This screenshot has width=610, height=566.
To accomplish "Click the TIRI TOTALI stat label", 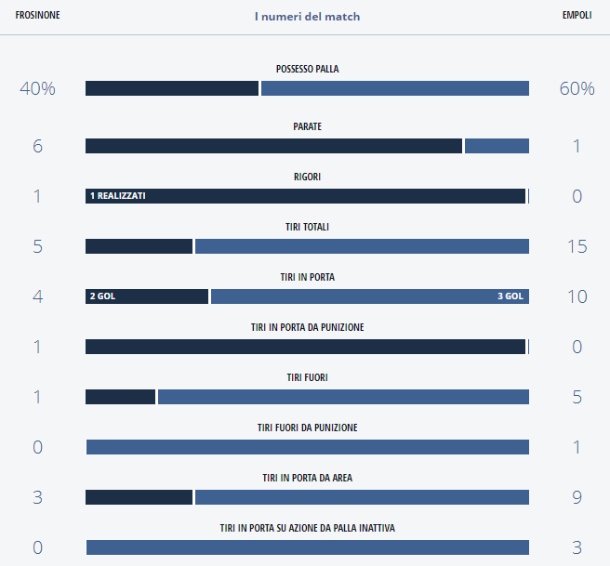I will tap(307, 227).
